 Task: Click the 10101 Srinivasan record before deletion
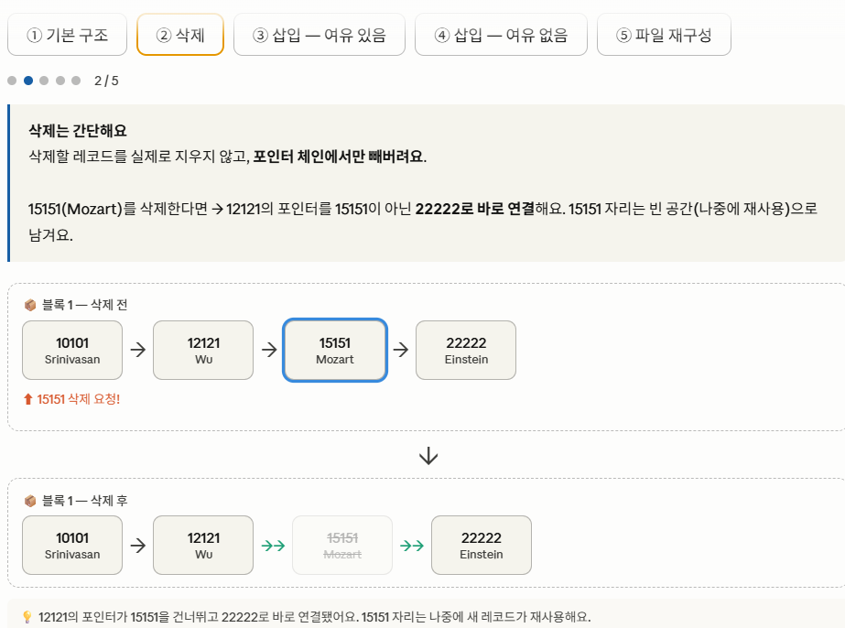[72, 351]
